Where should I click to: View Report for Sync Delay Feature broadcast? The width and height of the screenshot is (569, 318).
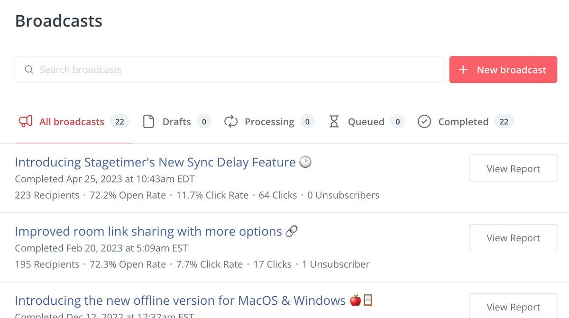tap(513, 168)
